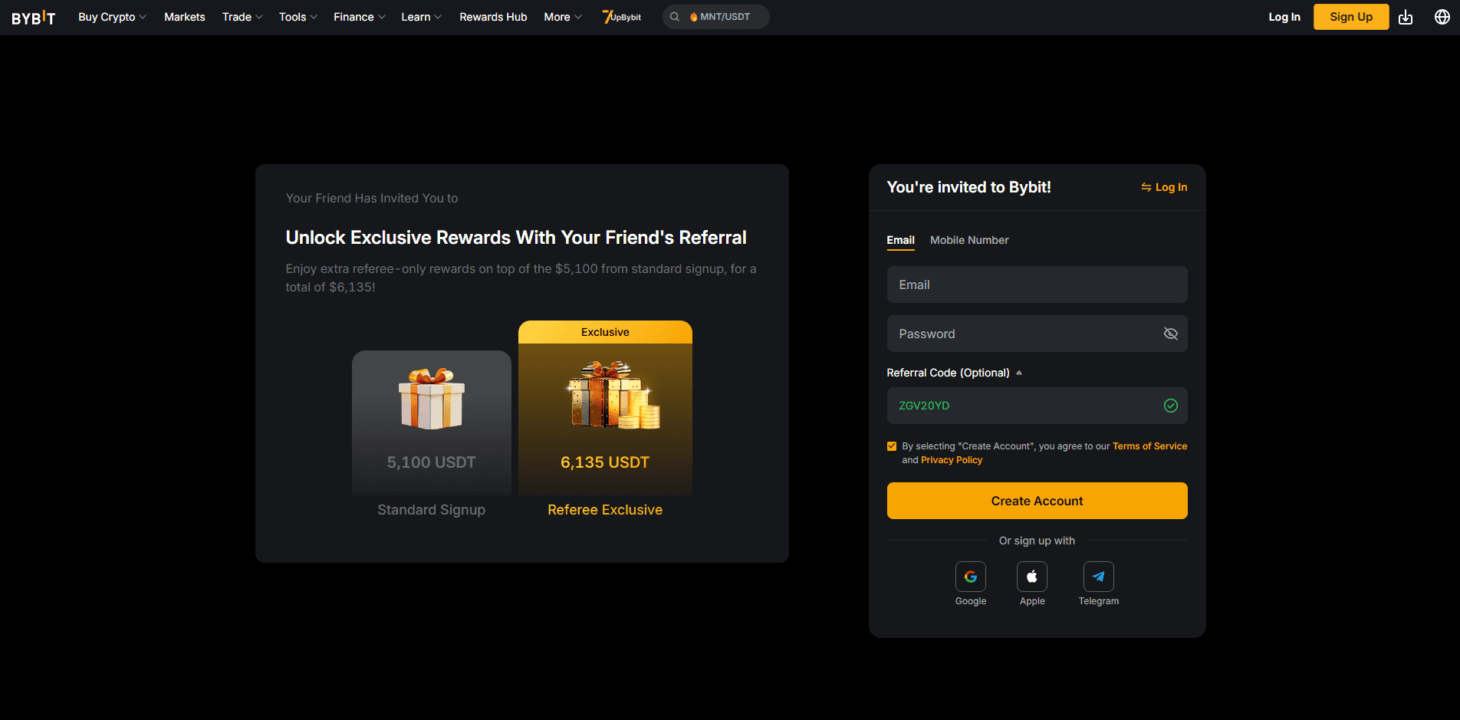This screenshot has width=1460, height=720.
Task: Expand the Learn dropdown menu
Action: tap(421, 17)
